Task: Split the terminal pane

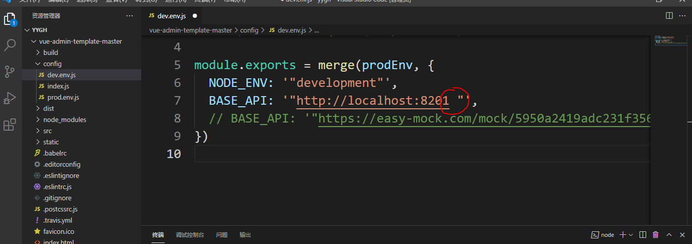Action: (x=643, y=235)
